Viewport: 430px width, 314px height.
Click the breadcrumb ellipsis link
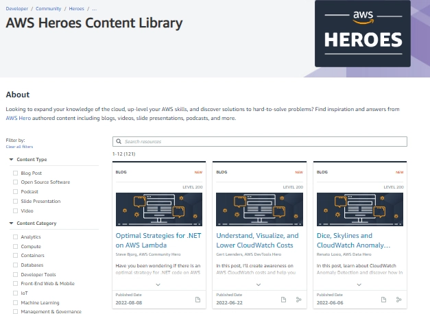coord(95,9)
